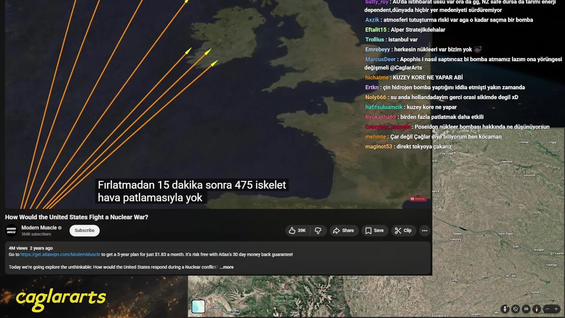Select chat user Ryukasha69
This screenshot has height=318, width=565.
(x=380, y=117)
